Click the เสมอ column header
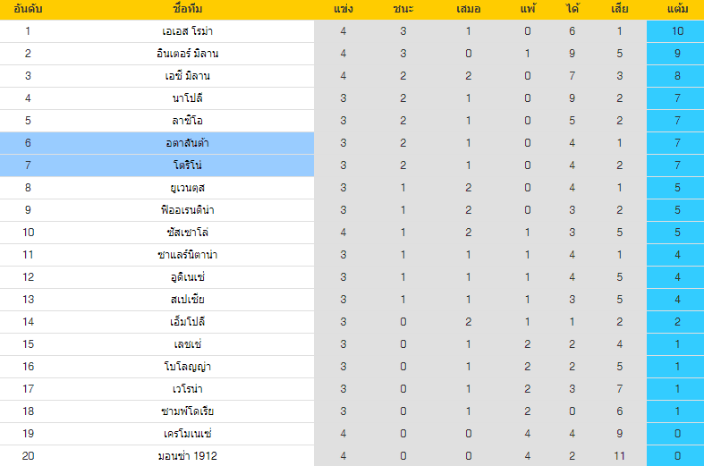This screenshot has width=704, height=466. (x=468, y=9)
